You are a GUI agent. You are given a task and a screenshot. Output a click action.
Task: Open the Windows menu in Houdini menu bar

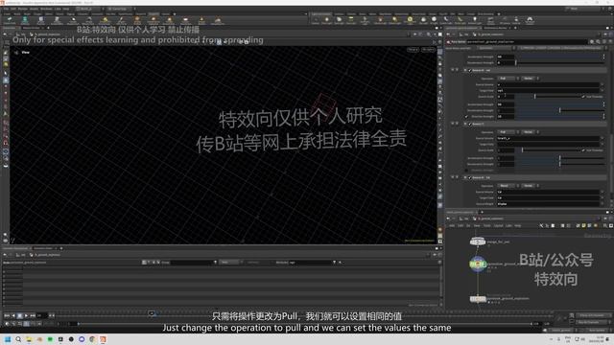[46, 9]
